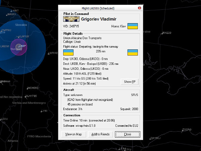201x151 pixels.
Task: Click the Arrives at 21:12 line
Action: pos(79,84)
